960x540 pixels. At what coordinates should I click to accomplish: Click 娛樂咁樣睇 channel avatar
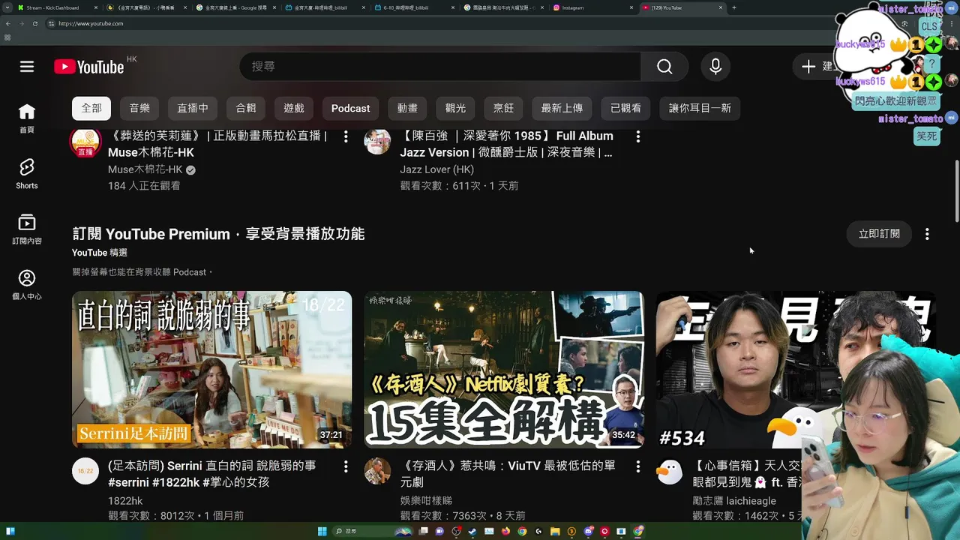pyautogui.click(x=377, y=471)
